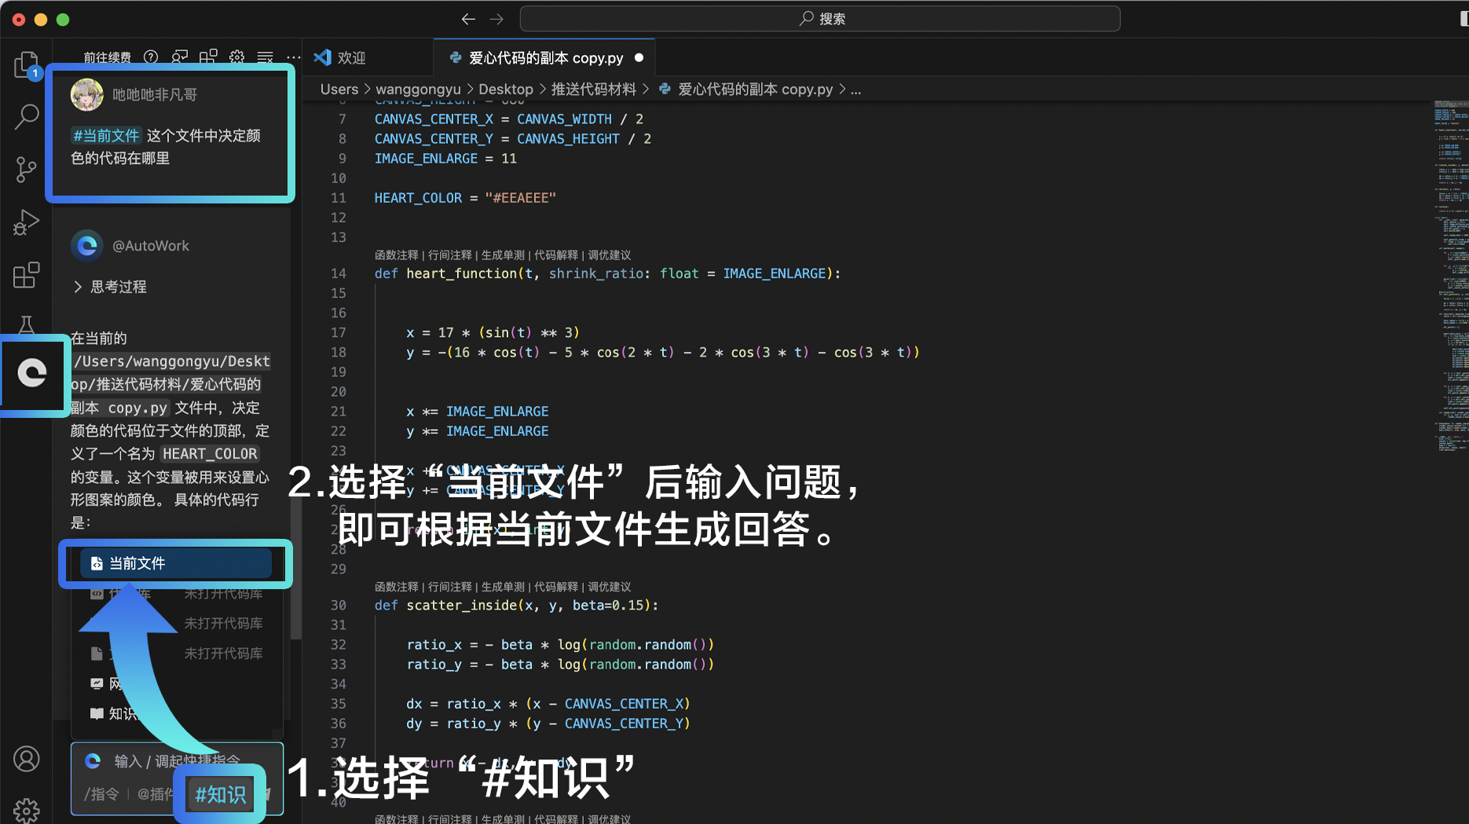This screenshot has height=824, width=1469.
Task: Click the 前往续费 link
Action: [108, 57]
